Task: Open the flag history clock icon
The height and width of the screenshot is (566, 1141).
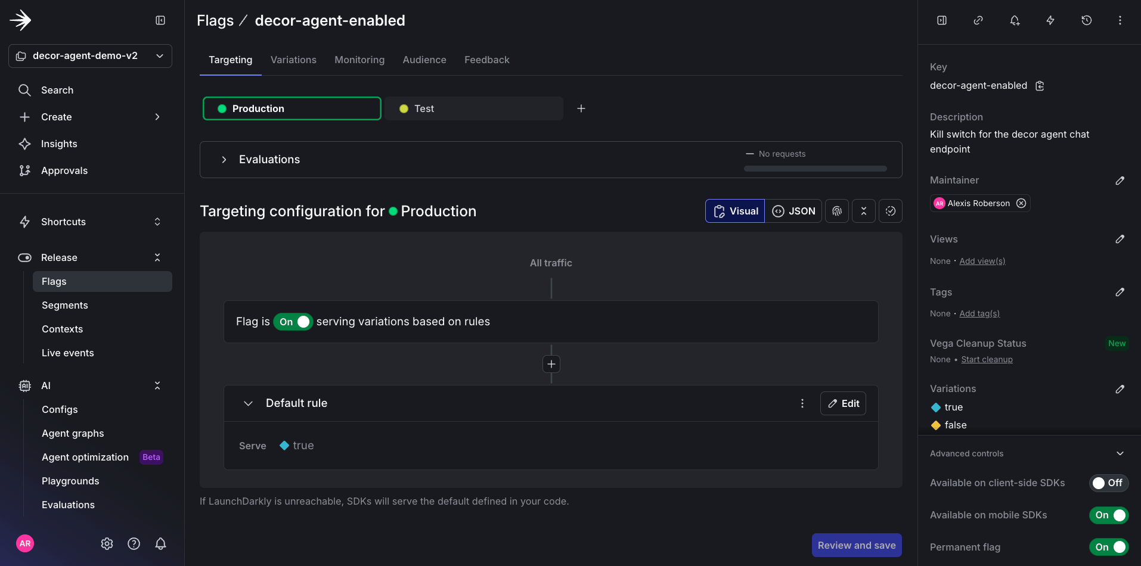Action: pyautogui.click(x=1087, y=20)
